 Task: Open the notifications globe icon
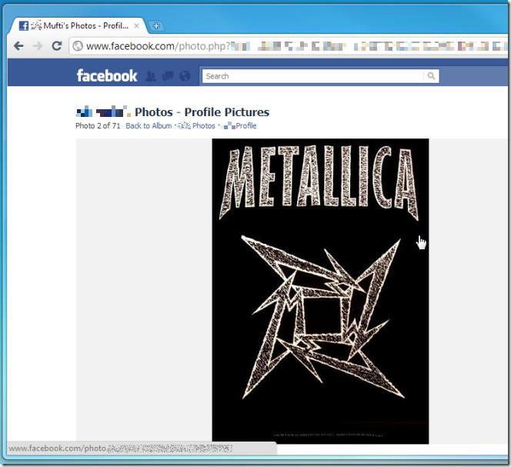tap(184, 76)
